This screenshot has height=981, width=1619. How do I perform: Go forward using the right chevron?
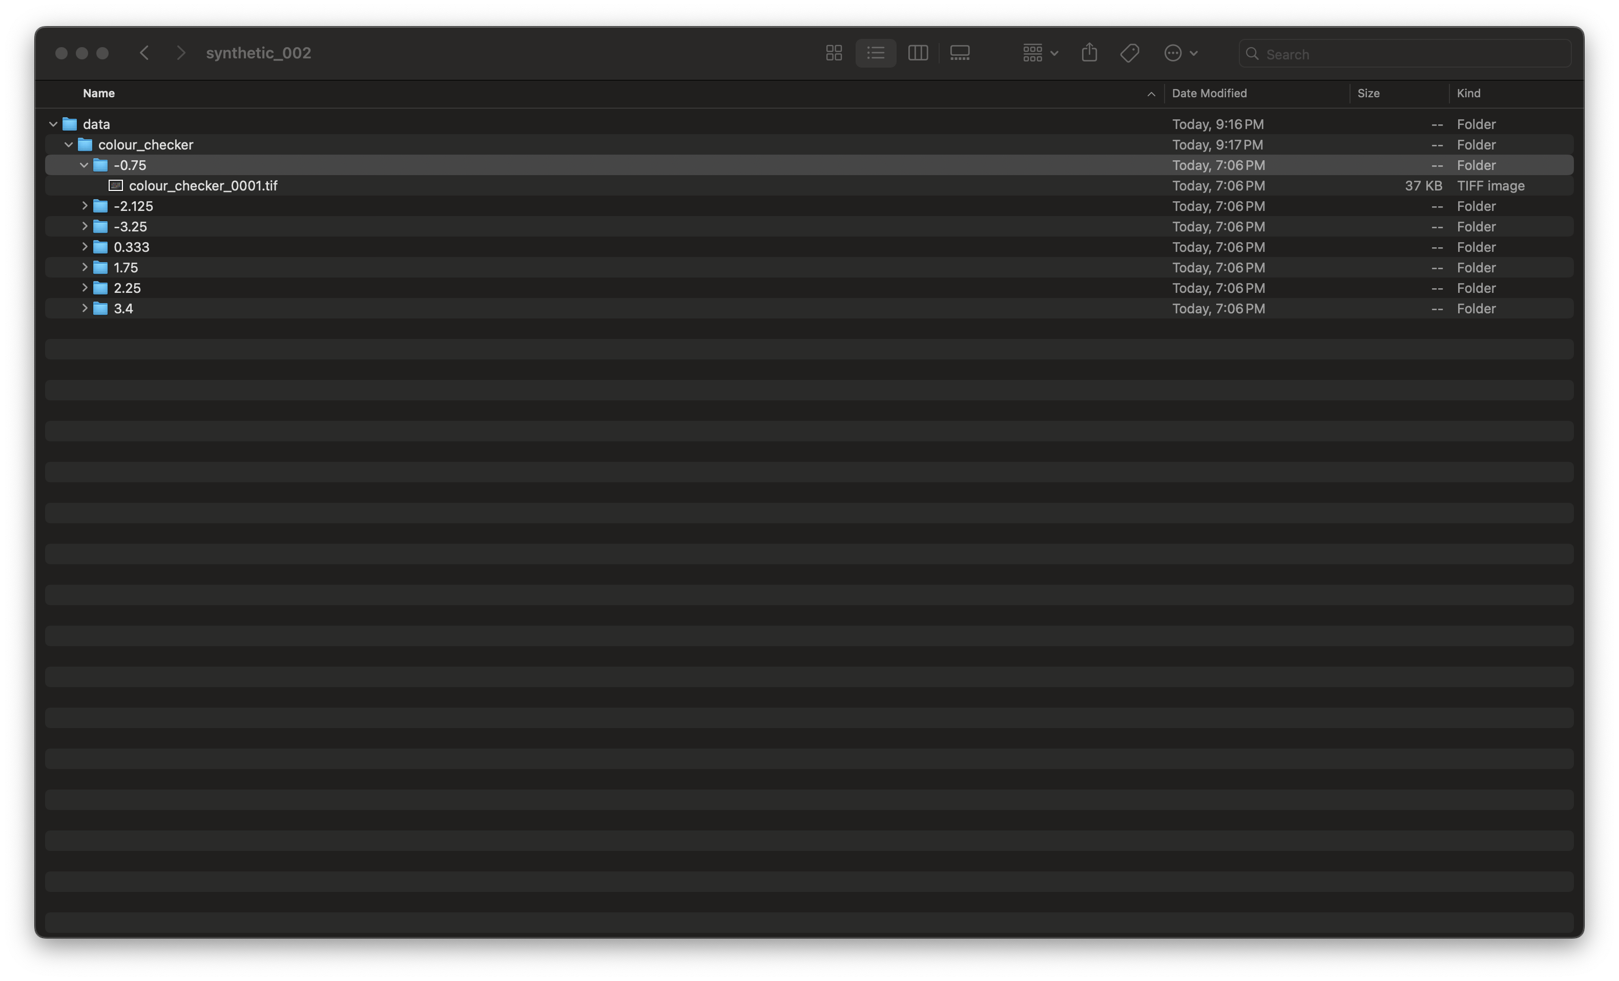coord(181,53)
